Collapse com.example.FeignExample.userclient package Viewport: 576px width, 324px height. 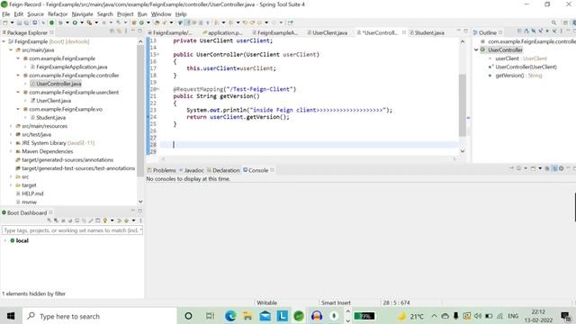click(x=18, y=92)
